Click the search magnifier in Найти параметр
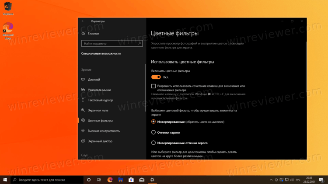The image size is (328, 184). point(140,43)
